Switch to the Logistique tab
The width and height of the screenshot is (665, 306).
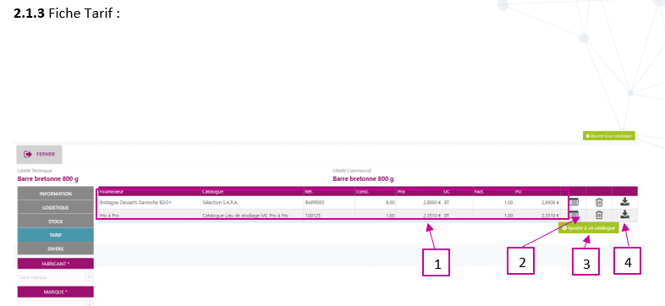point(55,208)
